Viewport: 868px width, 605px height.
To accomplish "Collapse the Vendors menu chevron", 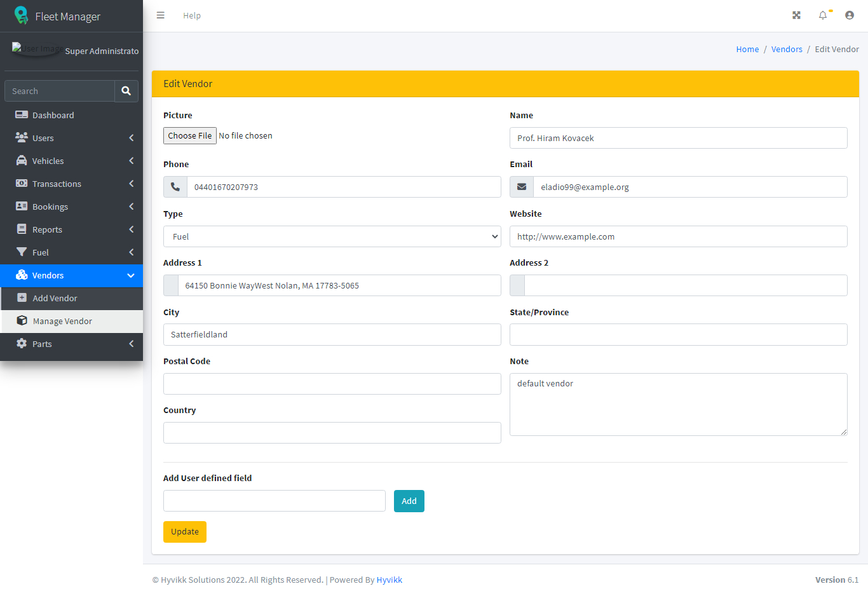I will tap(131, 275).
